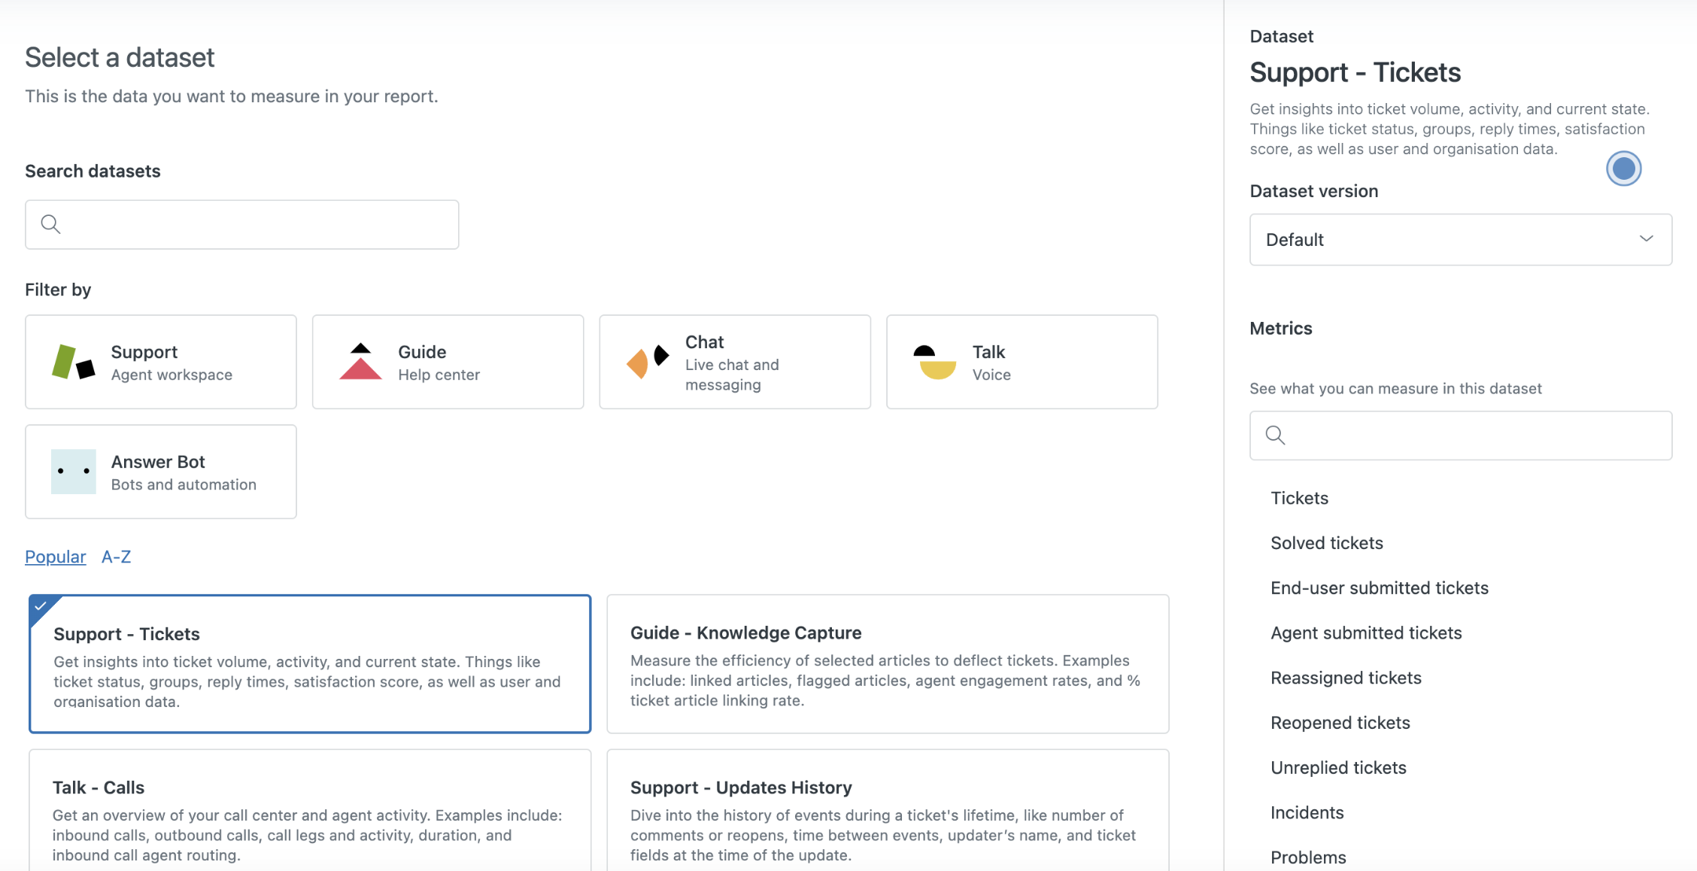Select the Chat live chat filter icon
The width and height of the screenshot is (1697, 871).
645,362
